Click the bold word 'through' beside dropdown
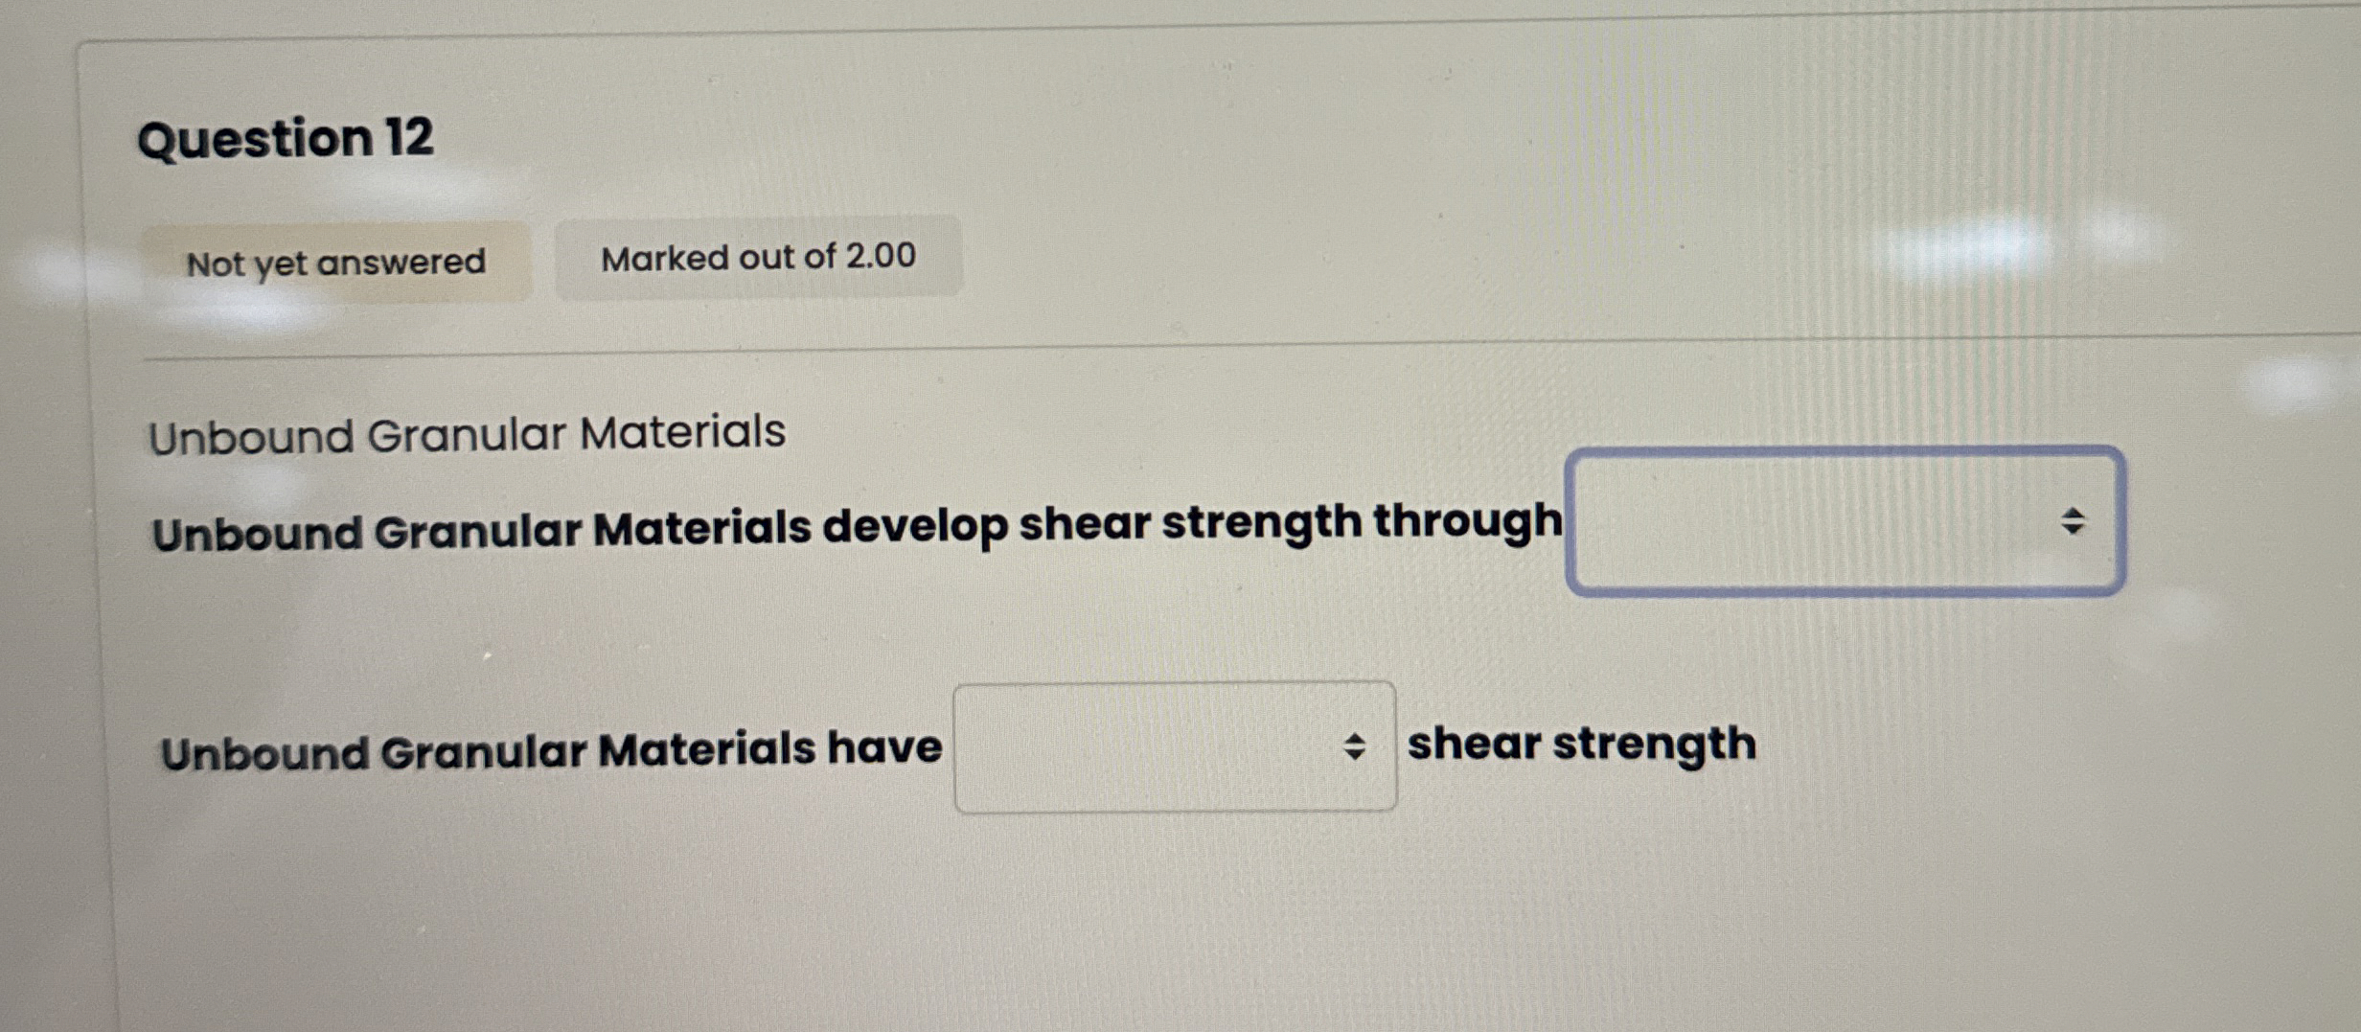 tap(1467, 521)
